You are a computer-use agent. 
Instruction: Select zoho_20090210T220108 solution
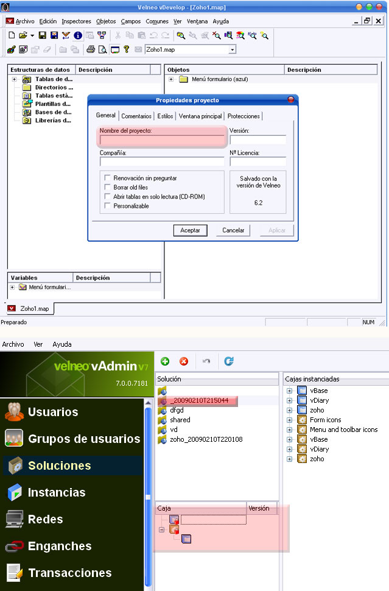(x=206, y=439)
